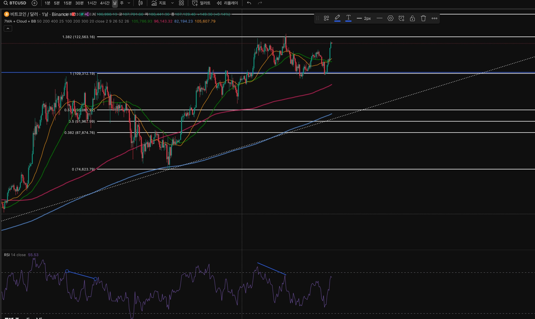Click the 리플레이 replay button
The image size is (535, 319).
click(x=227, y=3)
